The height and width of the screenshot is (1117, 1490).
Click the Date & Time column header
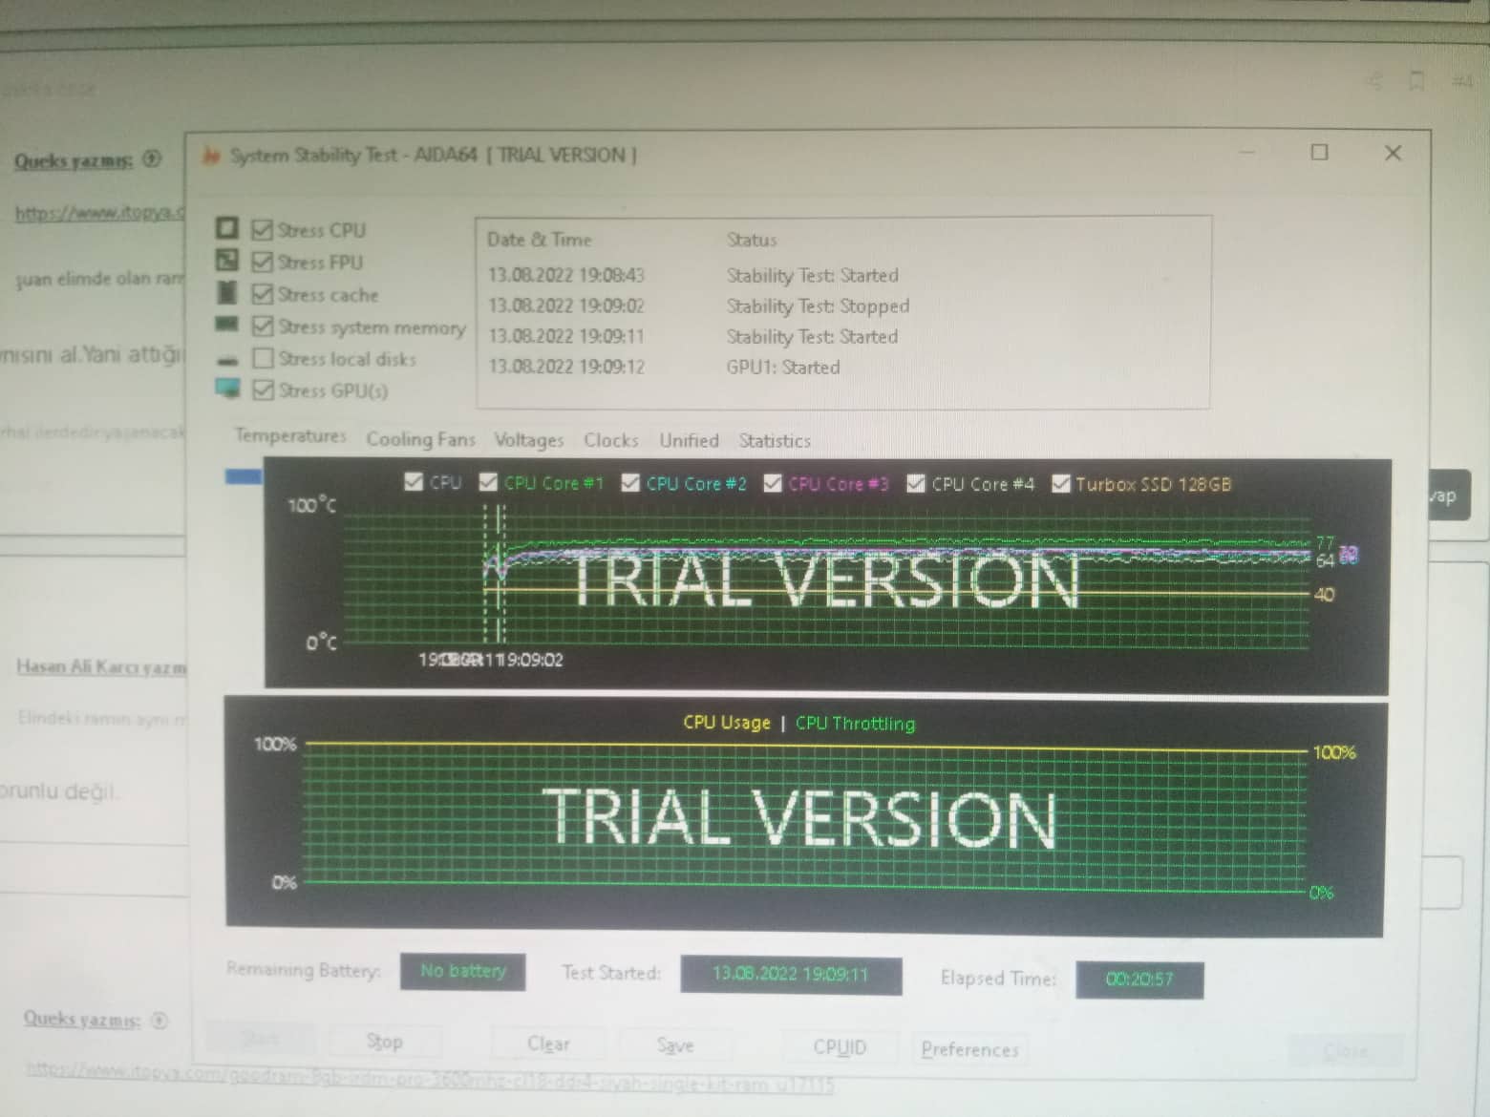coord(540,240)
